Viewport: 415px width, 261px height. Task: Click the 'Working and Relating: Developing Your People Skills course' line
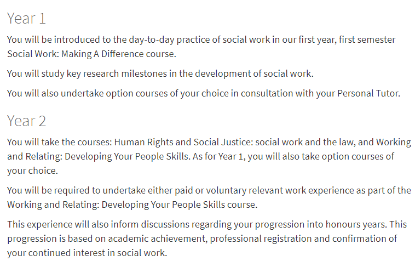[x=132, y=205]
